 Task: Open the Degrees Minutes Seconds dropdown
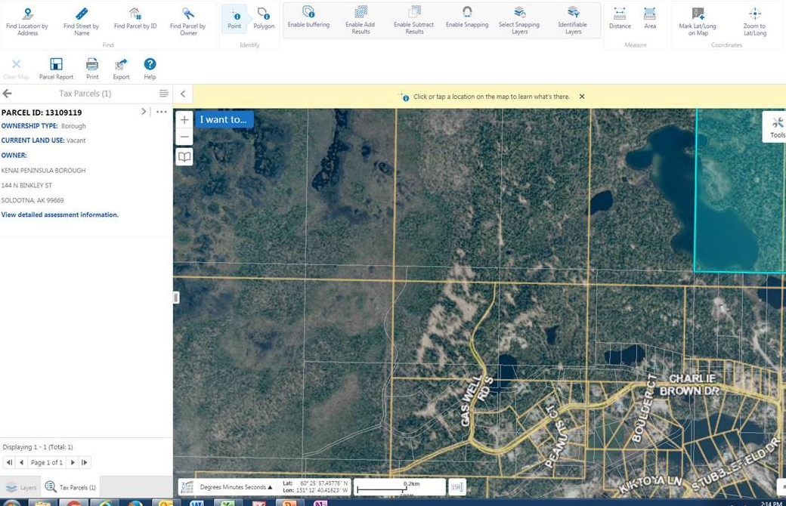tap(236, 487)
